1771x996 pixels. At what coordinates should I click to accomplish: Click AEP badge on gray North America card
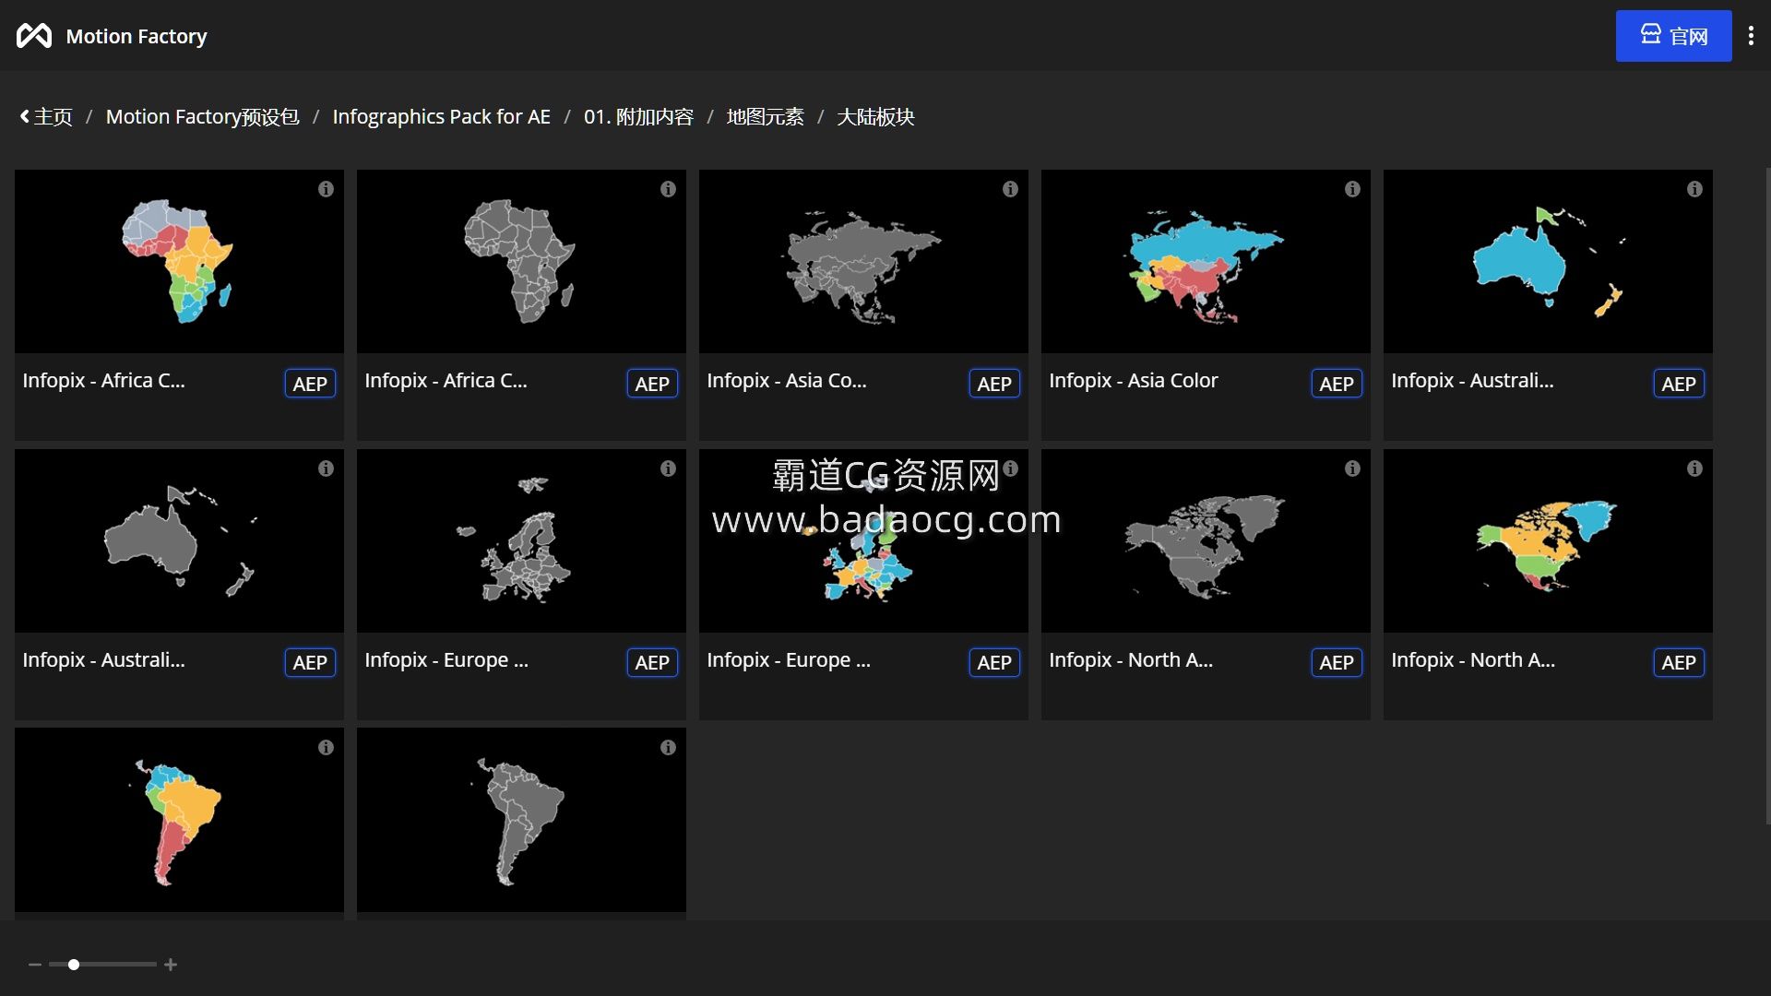click(x=1337, y=662)
